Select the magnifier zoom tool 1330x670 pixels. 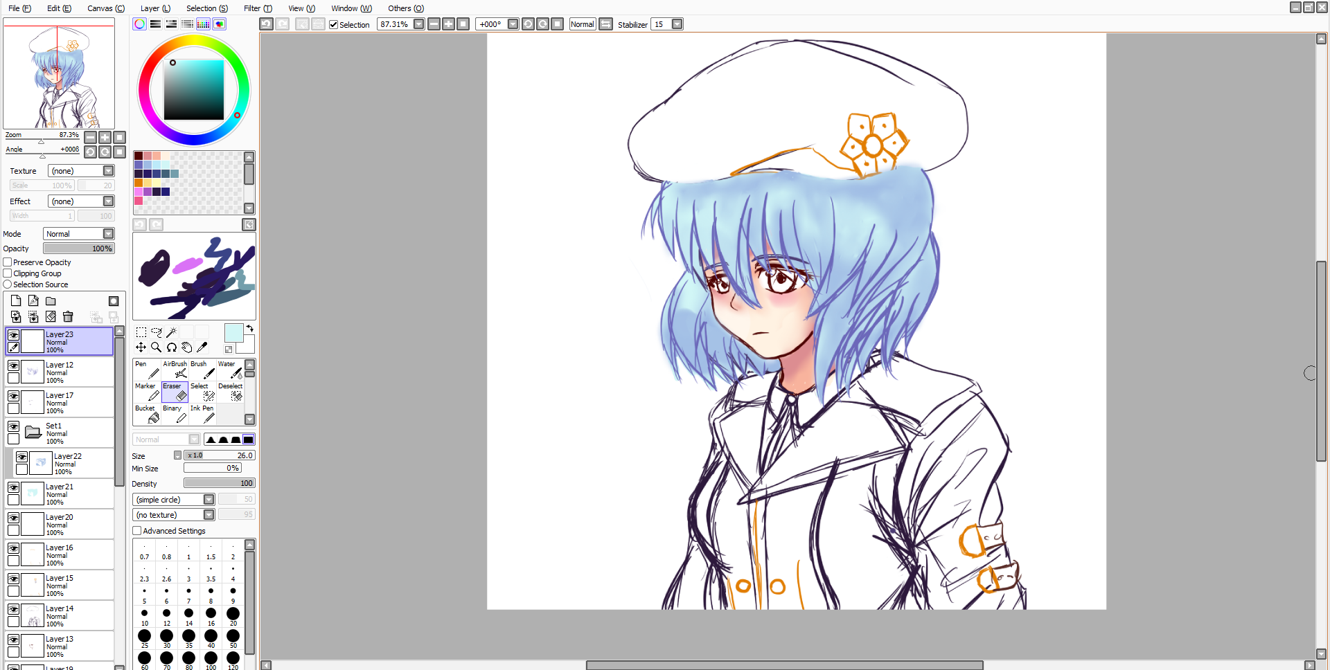(x=157, y=347)
